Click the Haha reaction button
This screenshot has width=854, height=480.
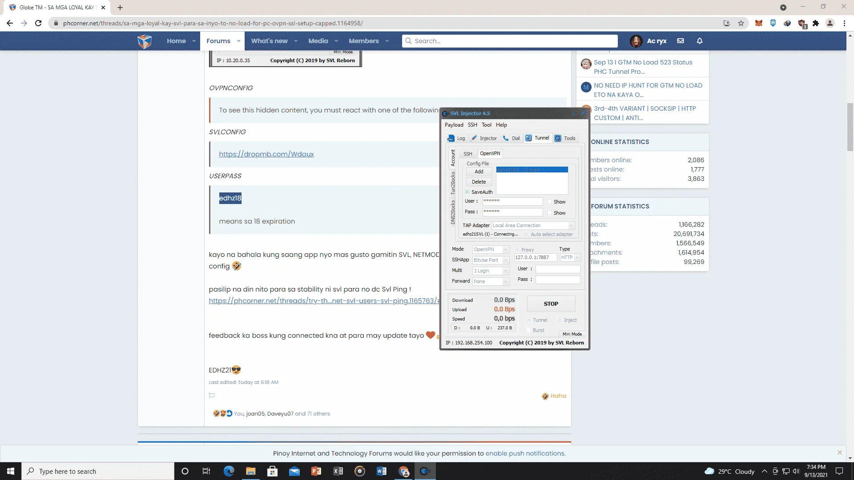(x=554, y=396)
